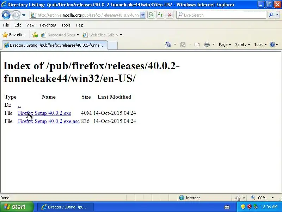
Task: Click the red security alert tray icon
Action: [249, 207]
